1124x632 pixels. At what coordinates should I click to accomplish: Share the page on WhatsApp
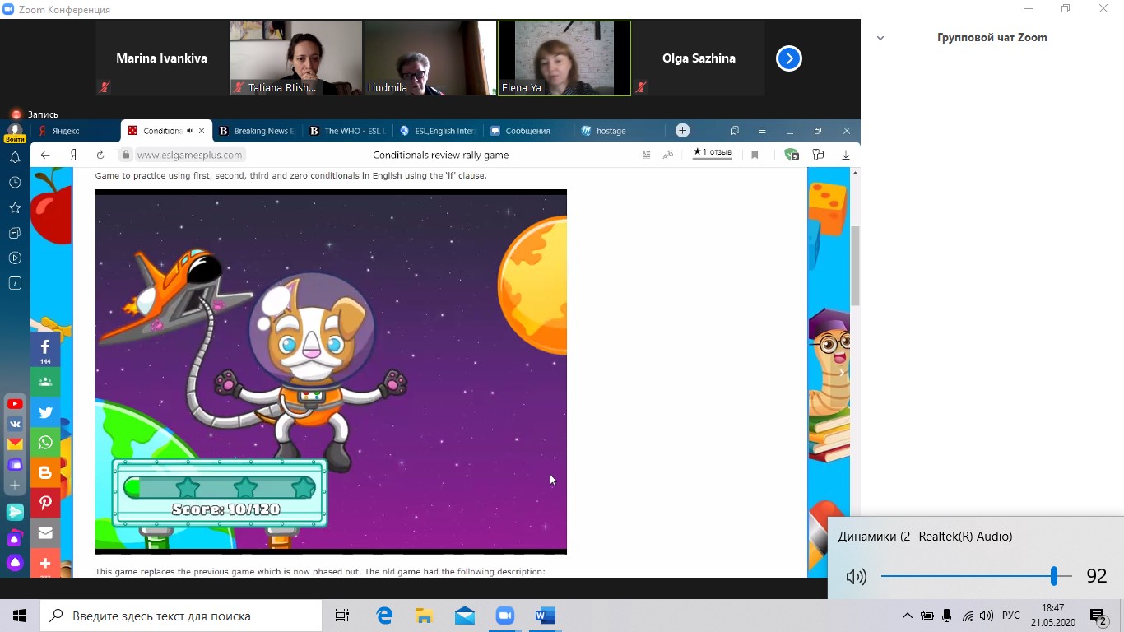click(x=45, y=443)
